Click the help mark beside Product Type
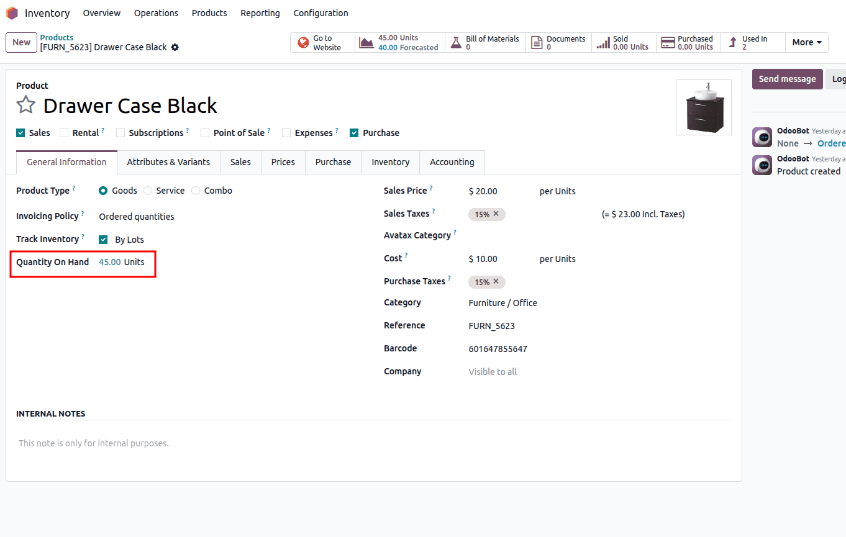Viewport: 846px width, 537px height. click(x=74, y=188)
